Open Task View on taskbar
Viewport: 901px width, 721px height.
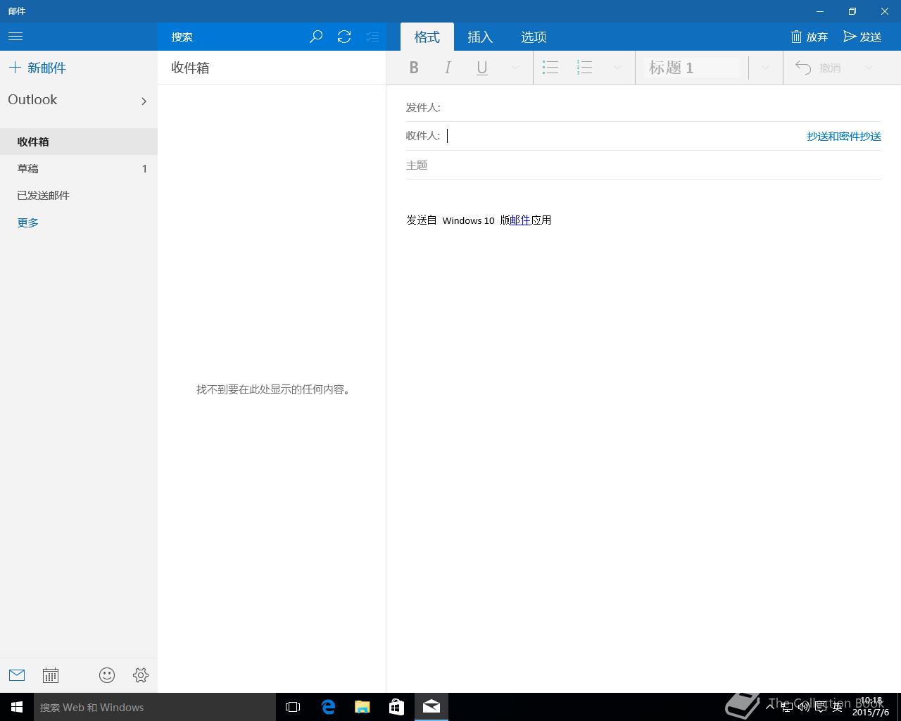293,707
